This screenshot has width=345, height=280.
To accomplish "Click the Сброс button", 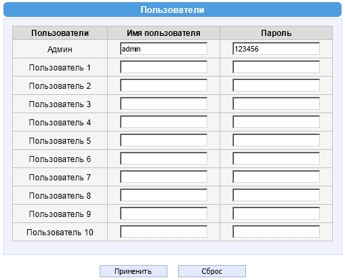I will (212, 271).
